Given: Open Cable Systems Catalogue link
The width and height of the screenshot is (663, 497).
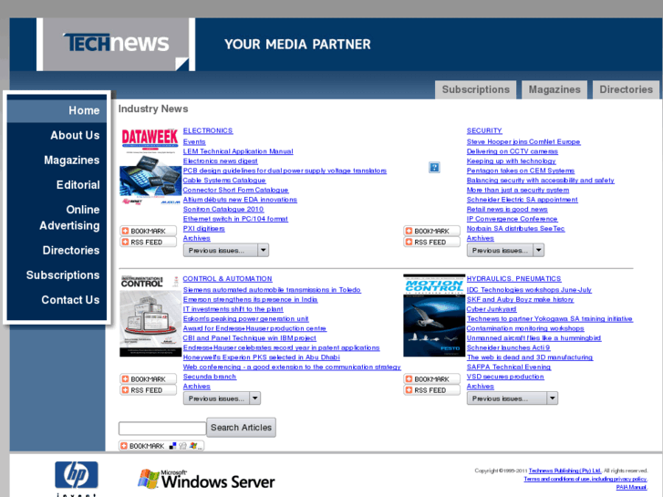Looking at the screenshot, I should [x=224, y=181].
